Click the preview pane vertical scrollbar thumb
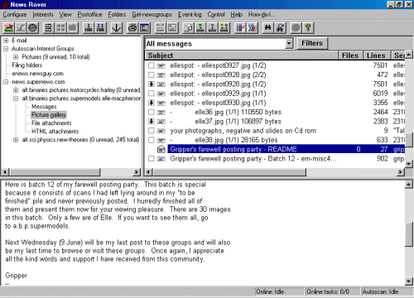Screen dimensions: 414x298 tap(409, 234)
